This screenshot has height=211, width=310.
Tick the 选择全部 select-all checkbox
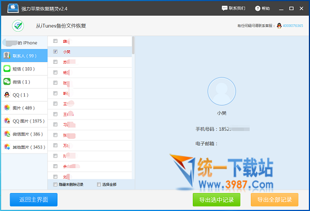point(99,184)
